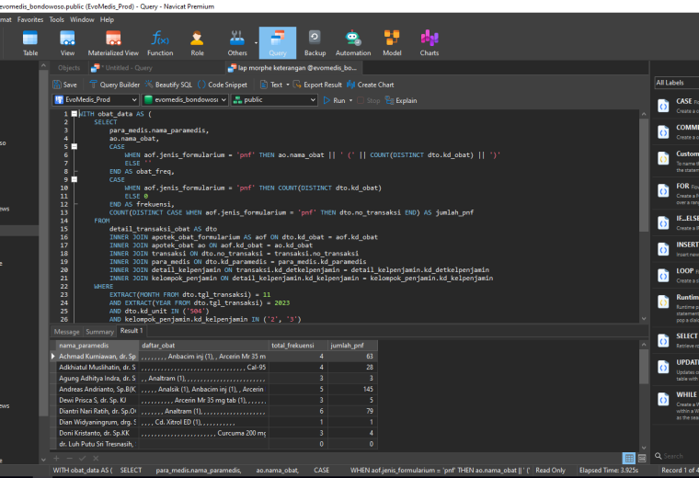Toggle the CASE fold marker on line 5
Viewport: 699px width, 478px height.
(x=74, y=146)
